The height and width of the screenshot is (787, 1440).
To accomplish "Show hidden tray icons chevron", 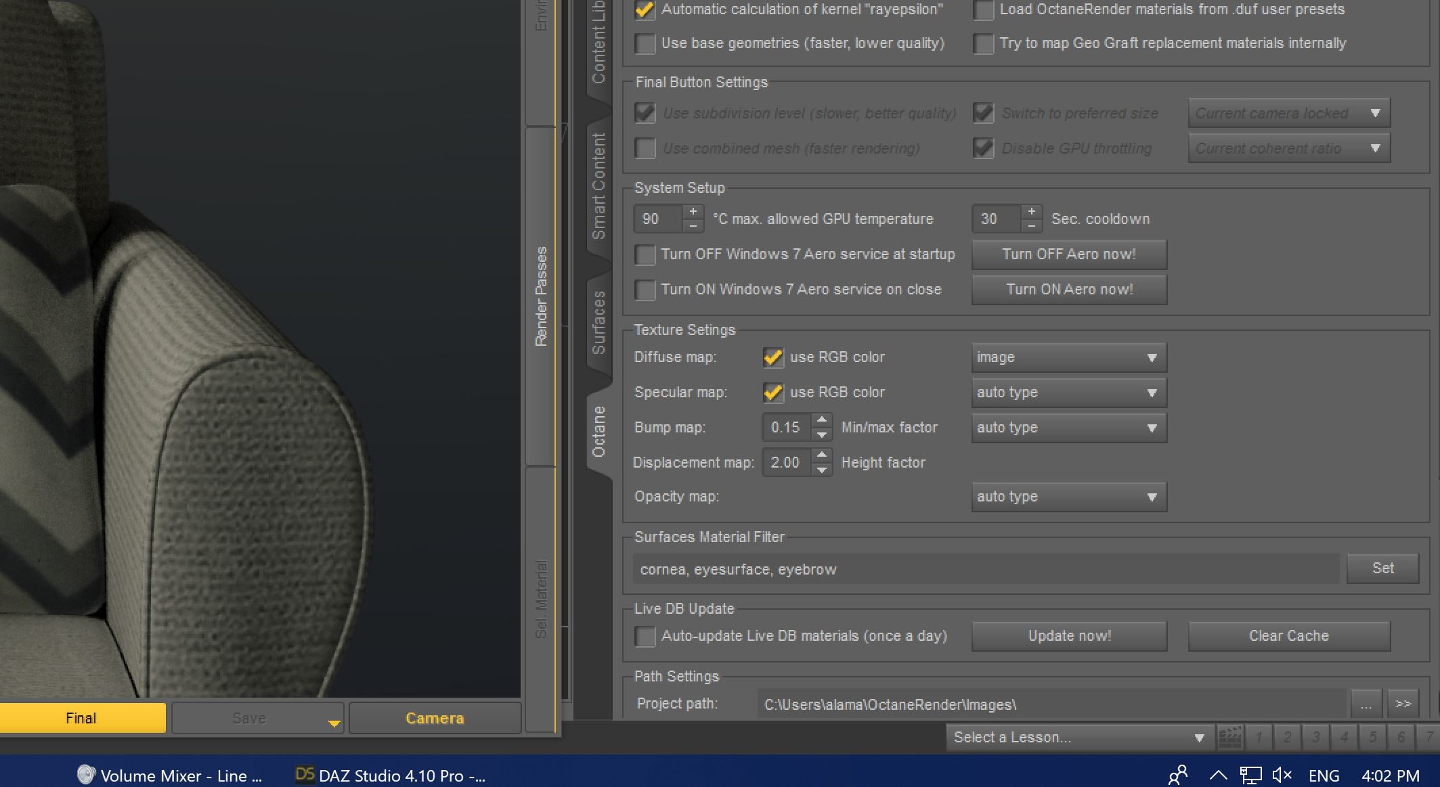I will point(1218,775).
